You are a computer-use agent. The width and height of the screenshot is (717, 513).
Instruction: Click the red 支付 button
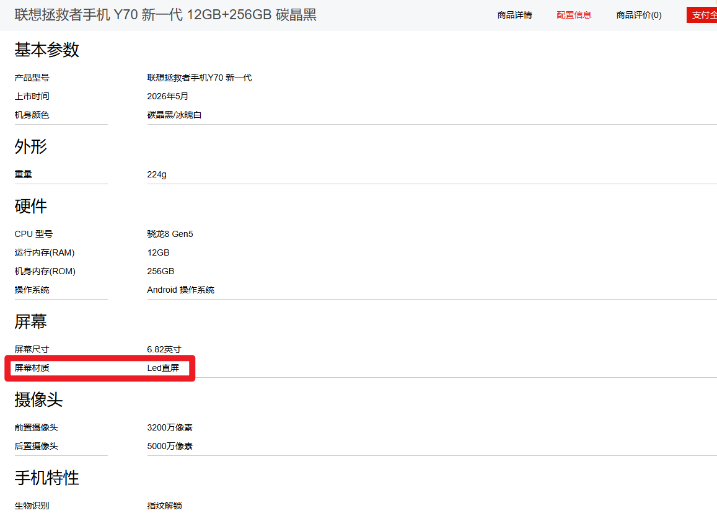click(702, 15)
